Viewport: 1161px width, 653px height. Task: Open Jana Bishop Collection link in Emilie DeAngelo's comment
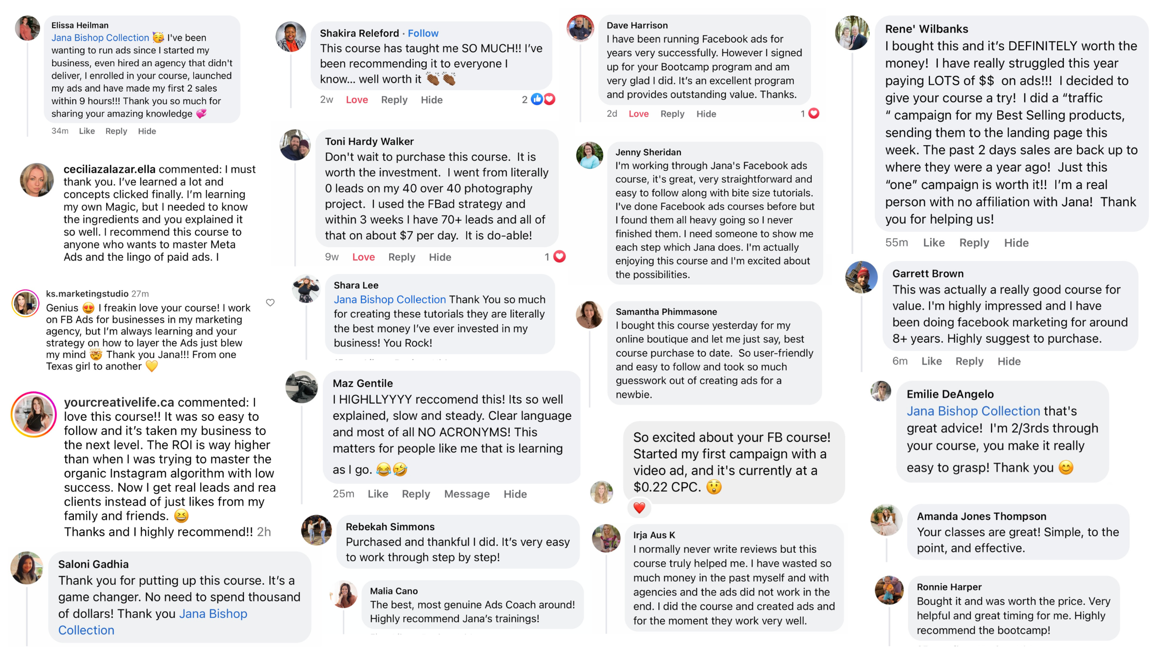(973, 411)
